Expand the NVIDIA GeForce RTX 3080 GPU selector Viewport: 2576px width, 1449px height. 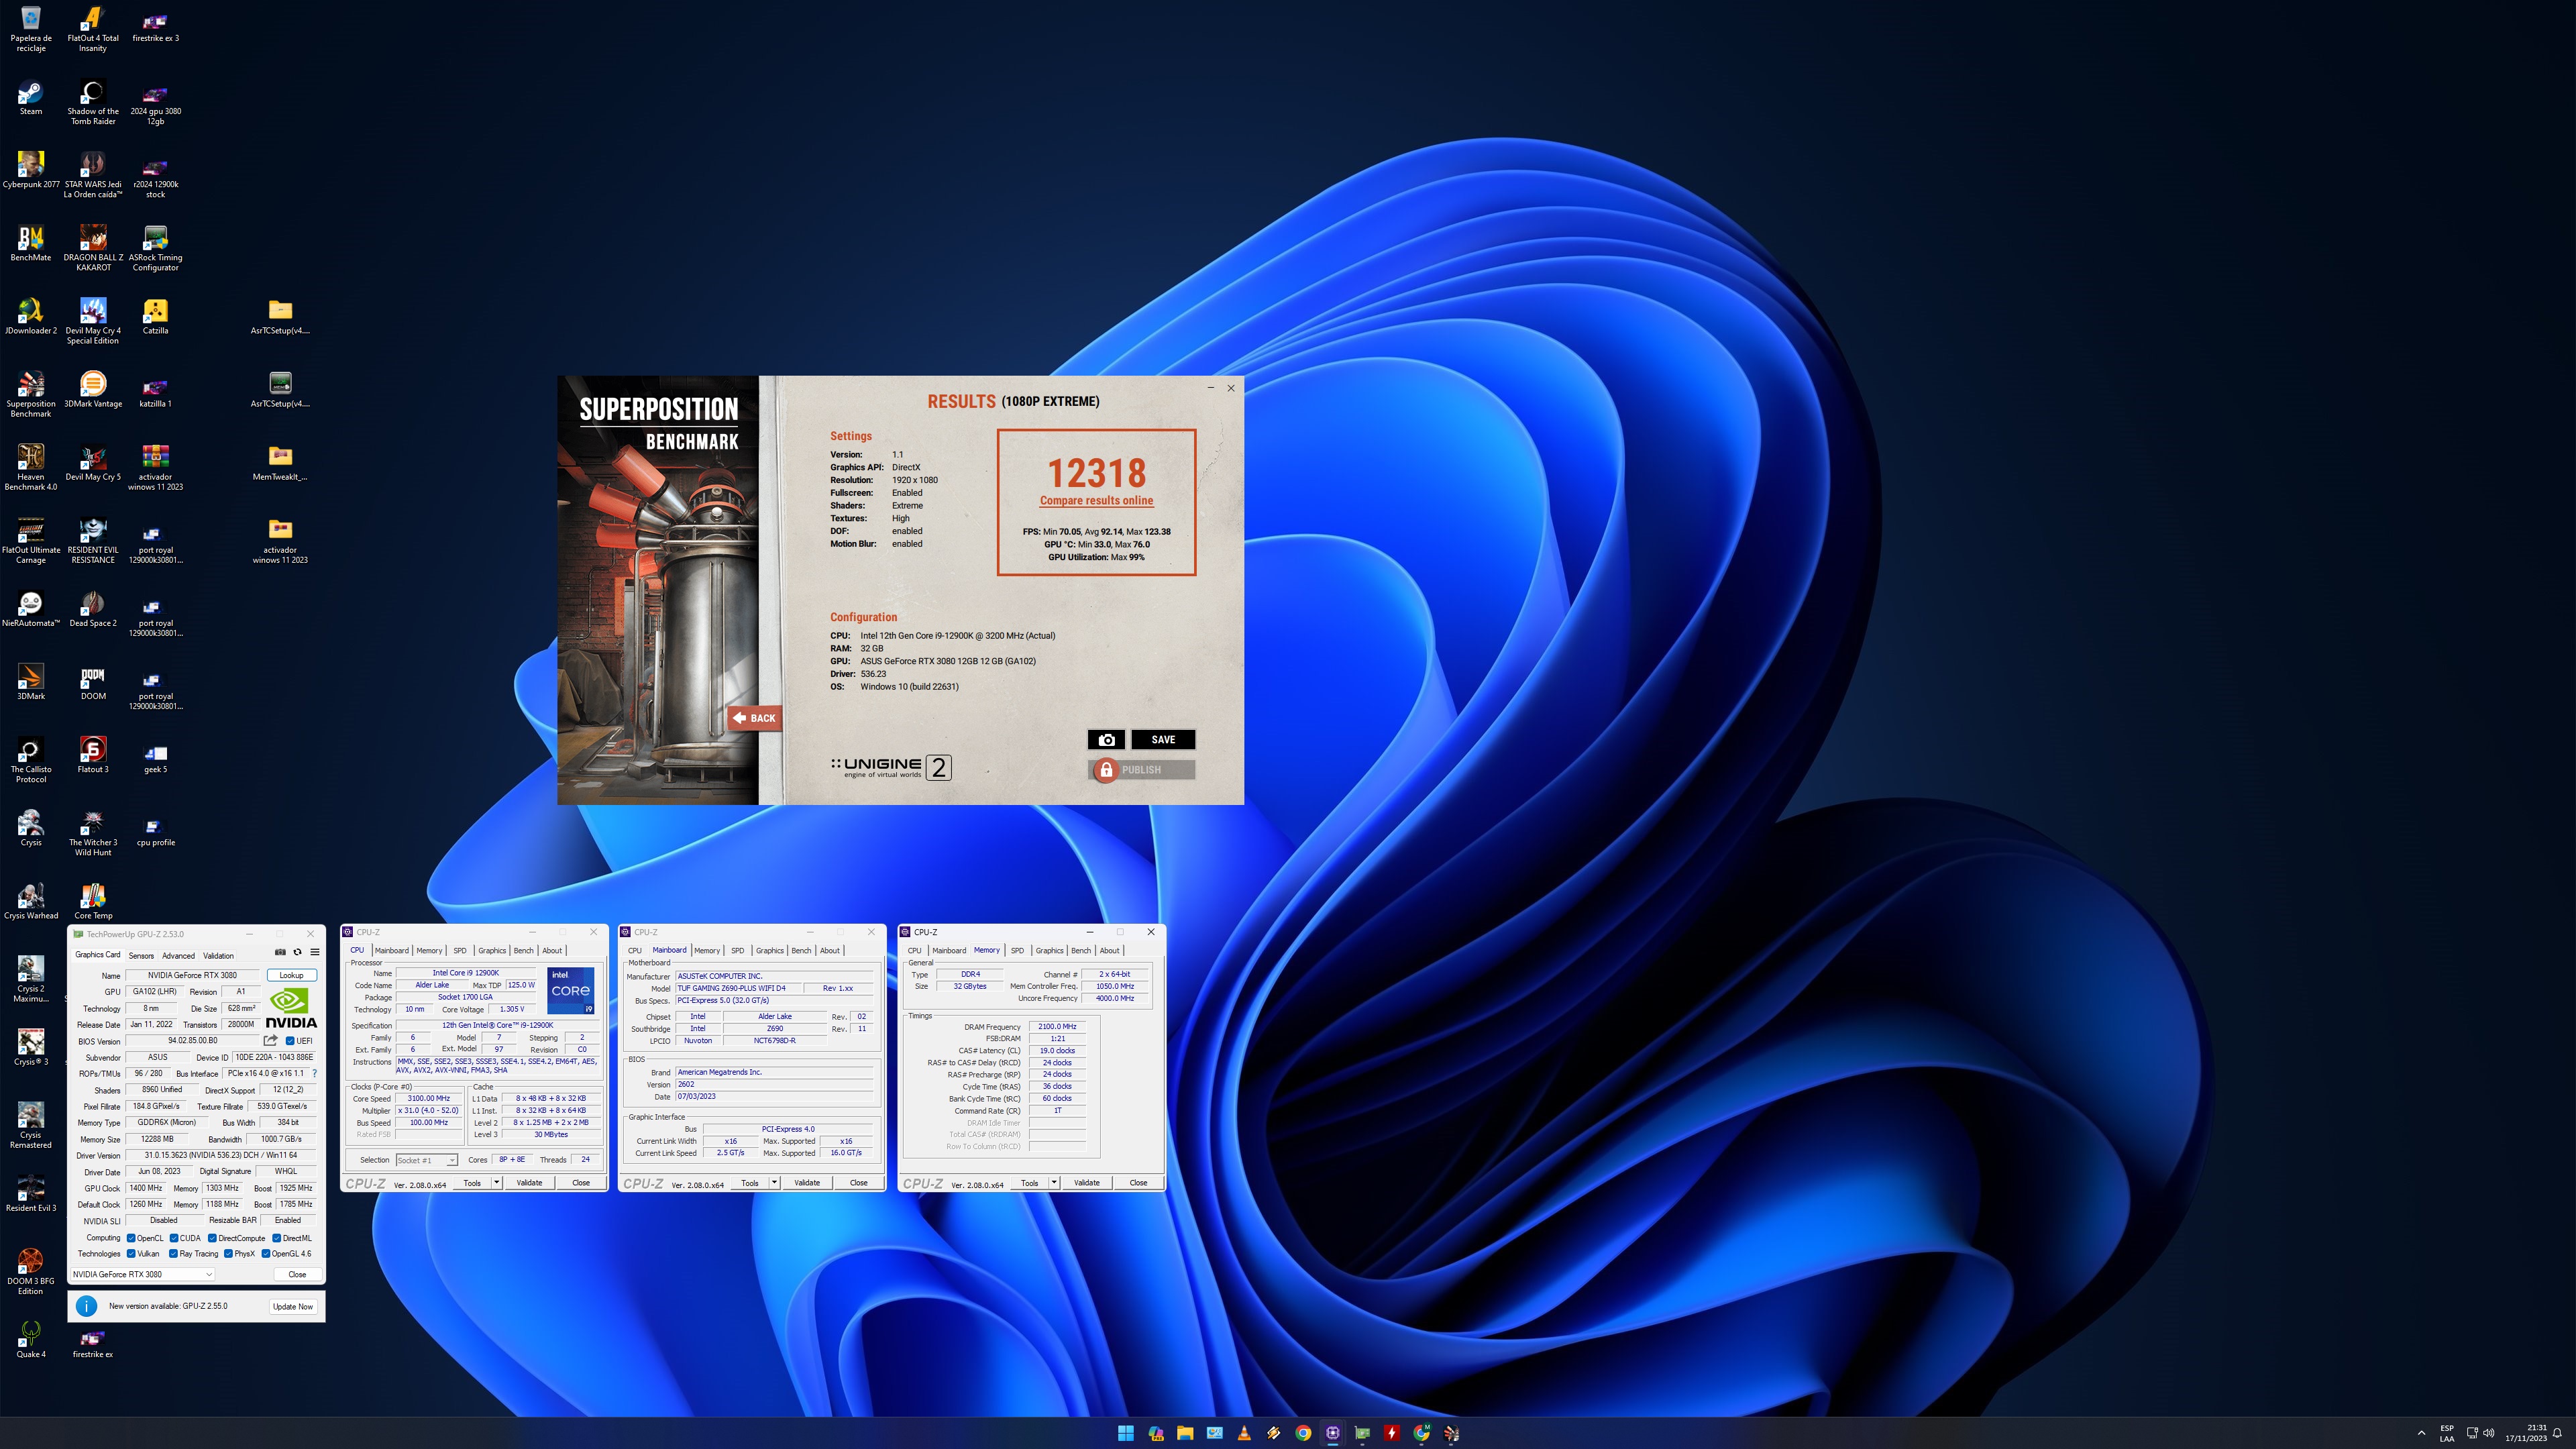point(142,1274)
